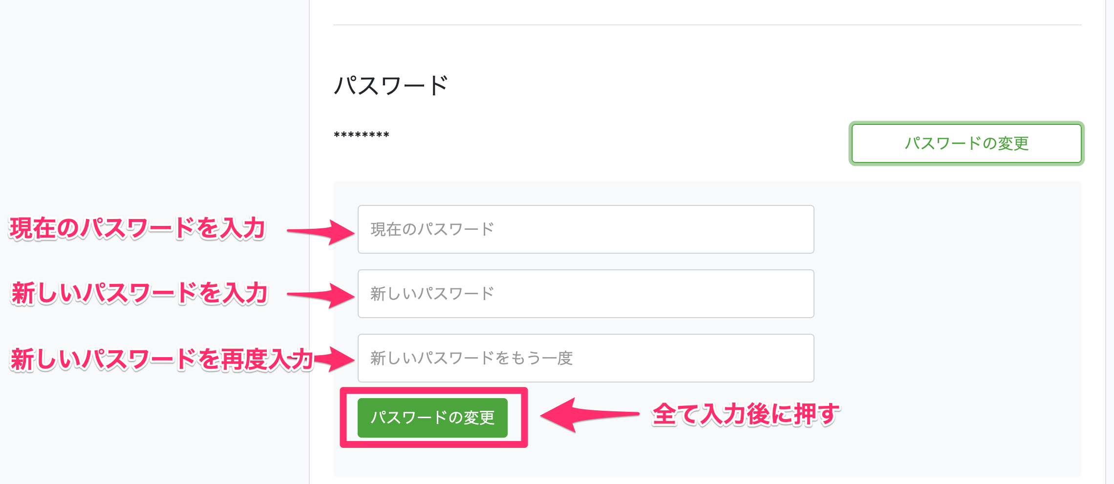Click empty white space below the outlined パスワードの変更 button

pyautogui.click(x=966, y=173)
